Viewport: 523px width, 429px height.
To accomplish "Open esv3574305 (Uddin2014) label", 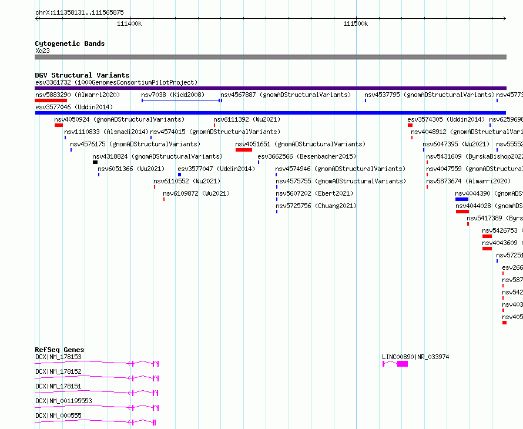I will pyautogui.click(x=446, y=119).
